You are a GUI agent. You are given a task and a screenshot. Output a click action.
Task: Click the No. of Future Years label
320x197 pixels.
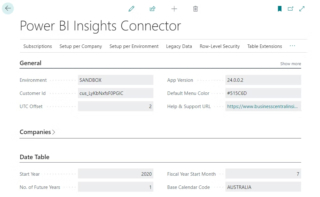[x=40, y=187]
